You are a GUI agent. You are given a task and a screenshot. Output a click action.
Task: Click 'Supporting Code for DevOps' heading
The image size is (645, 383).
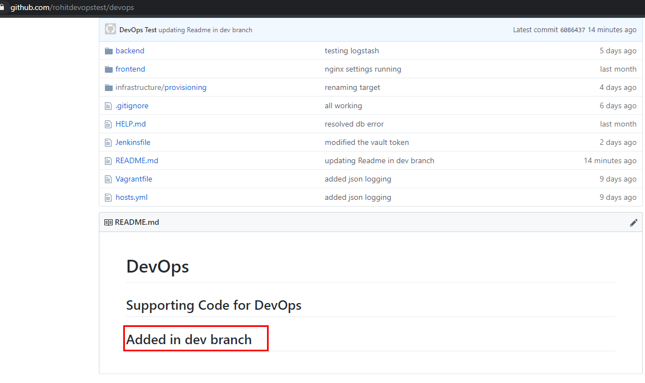[214, 305]
